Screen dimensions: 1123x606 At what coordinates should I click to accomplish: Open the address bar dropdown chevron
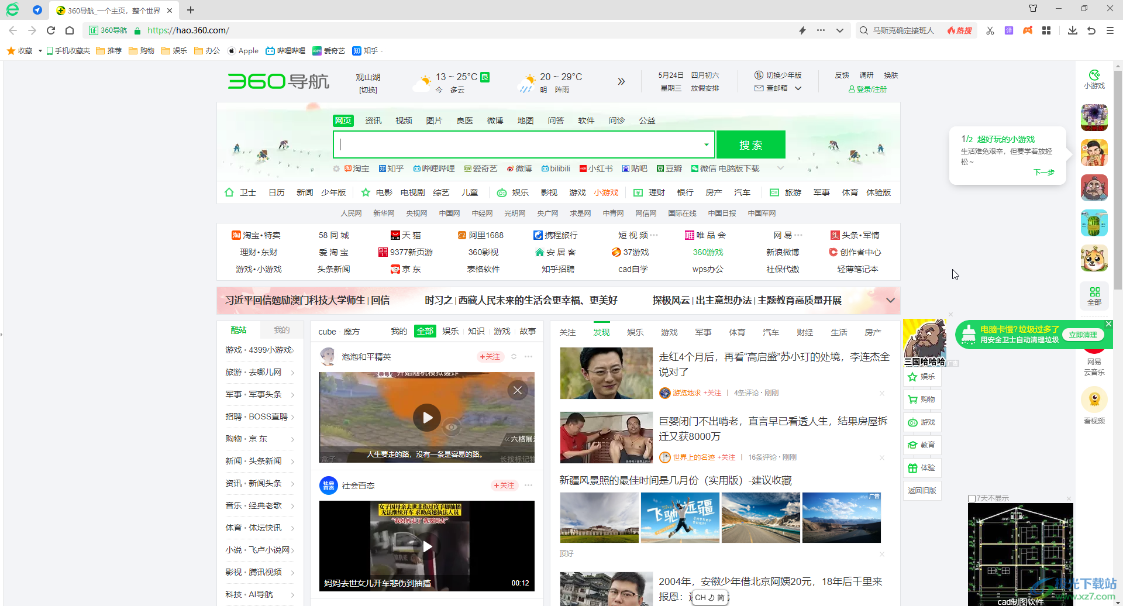[840, 30]
